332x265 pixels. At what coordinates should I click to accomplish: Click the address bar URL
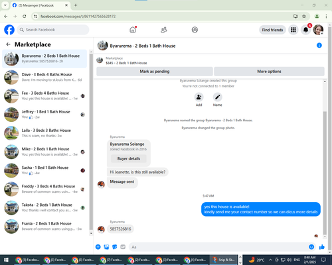(x=78, y=17)
